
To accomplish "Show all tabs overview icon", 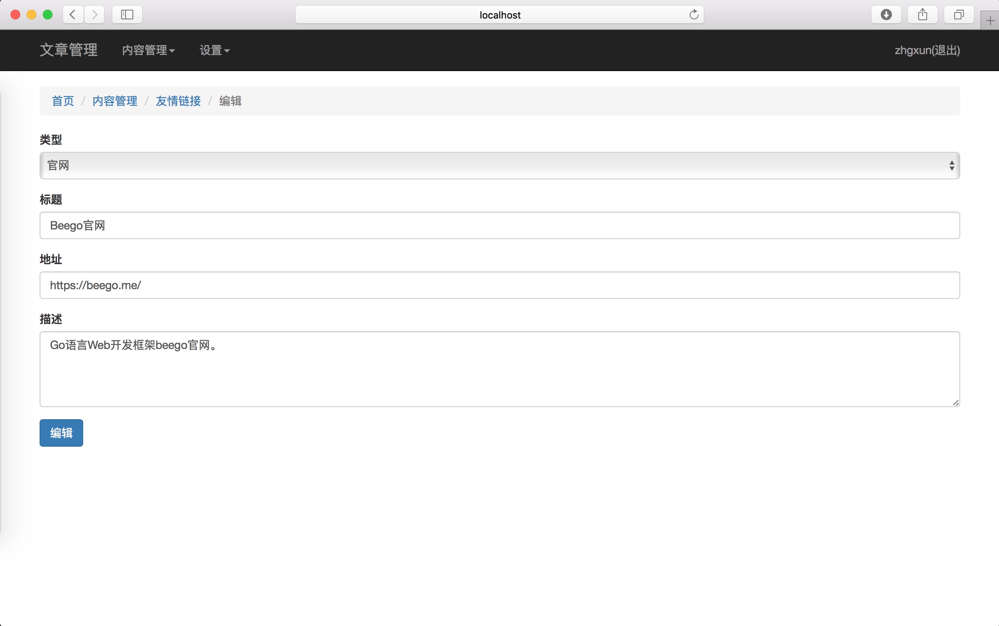I will tap(959, 15).
